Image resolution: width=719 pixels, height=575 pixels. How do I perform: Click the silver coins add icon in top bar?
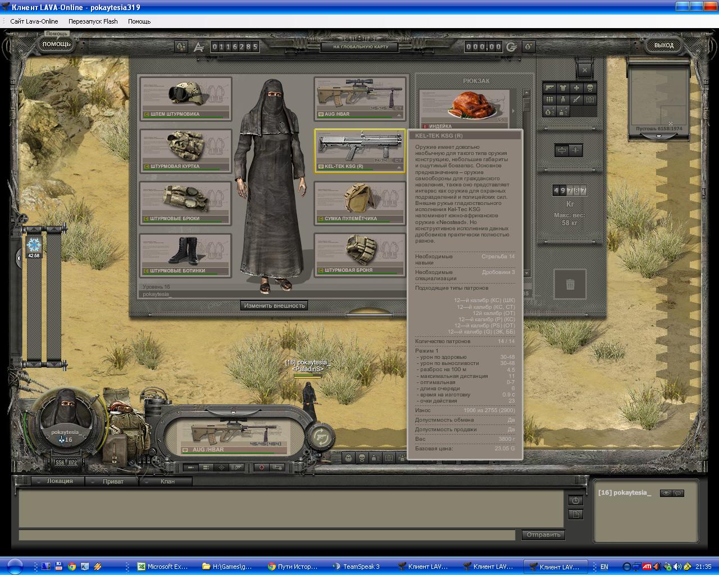coord(181,47)
